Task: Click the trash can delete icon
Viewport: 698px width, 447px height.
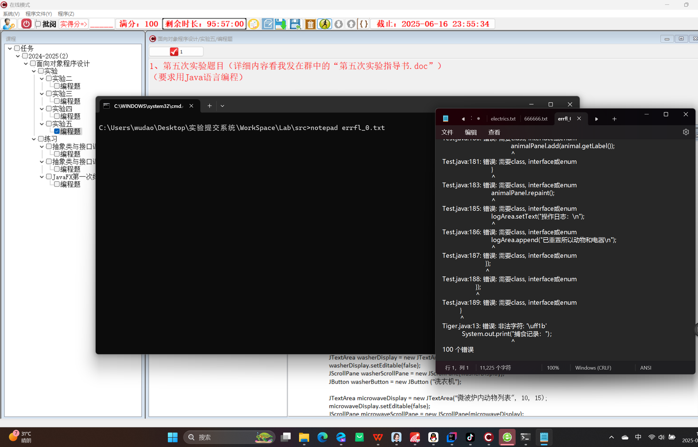Action: [x=310, y=24]
